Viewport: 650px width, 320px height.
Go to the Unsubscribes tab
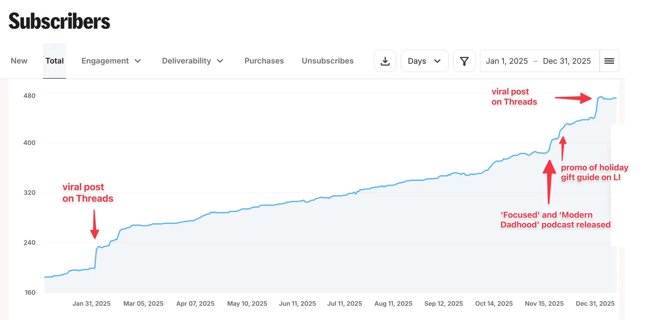[328, 61]
